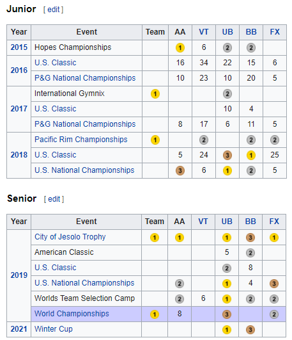Click the bronze medal in junior U.S. National Championships AA

[180, 171]
